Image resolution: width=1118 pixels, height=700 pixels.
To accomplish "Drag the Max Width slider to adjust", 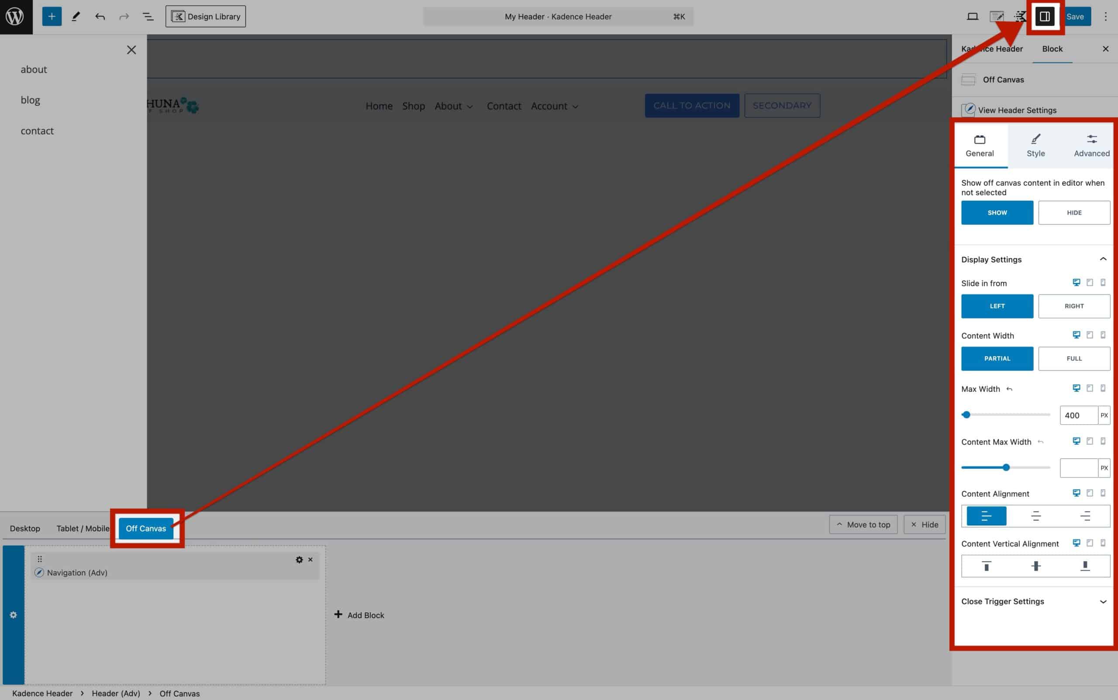I will click(x=966, y=414).
